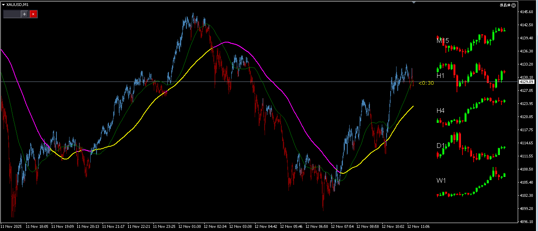Click the 4096.10 price scale label
Viewport: 538px width, 231px height.
click(x=526, y=221)
